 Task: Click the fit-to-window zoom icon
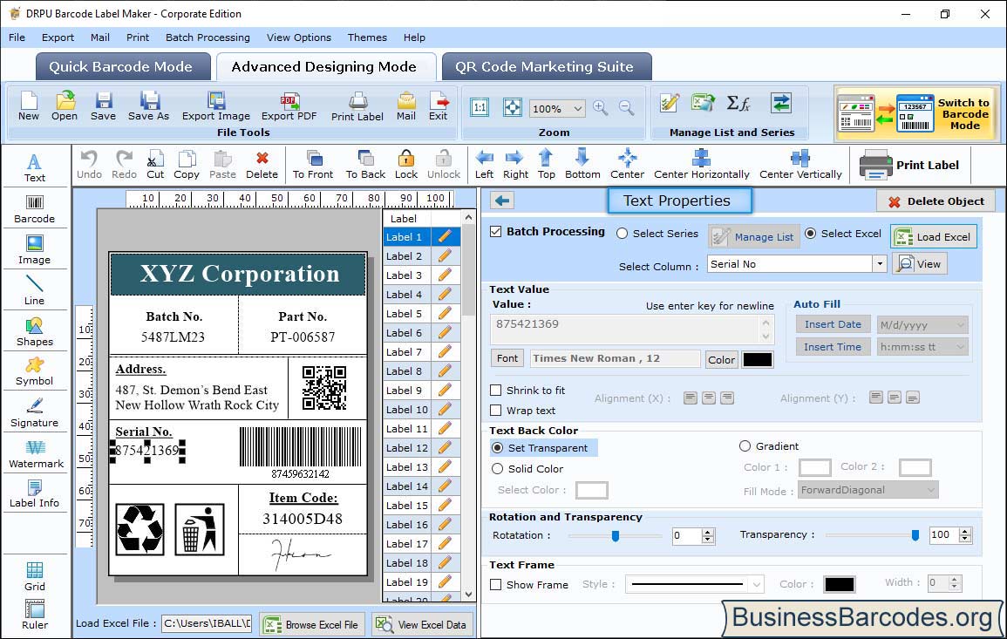[x=513, y=107]
